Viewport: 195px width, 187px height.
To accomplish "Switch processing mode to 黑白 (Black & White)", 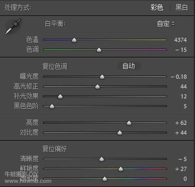I will click(x=182, y=7).
